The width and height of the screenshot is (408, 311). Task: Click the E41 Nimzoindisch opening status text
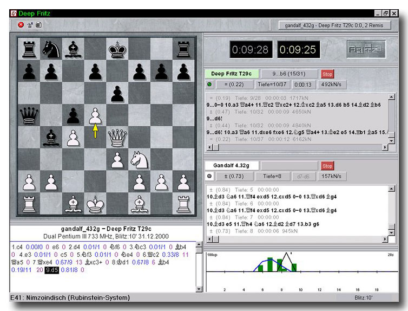click(x=70, y=297)
